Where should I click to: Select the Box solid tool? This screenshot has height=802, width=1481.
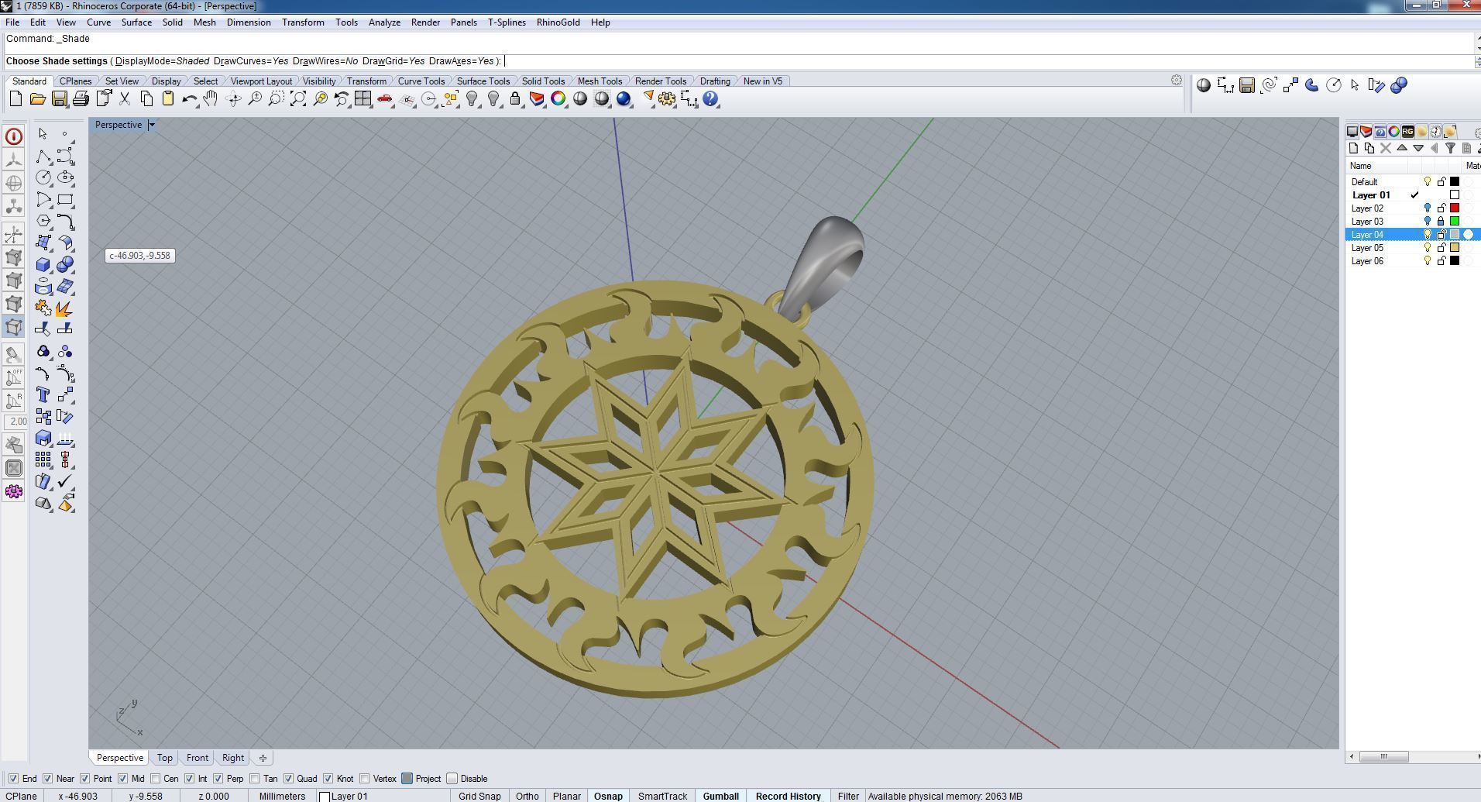(x=43, y=265)
